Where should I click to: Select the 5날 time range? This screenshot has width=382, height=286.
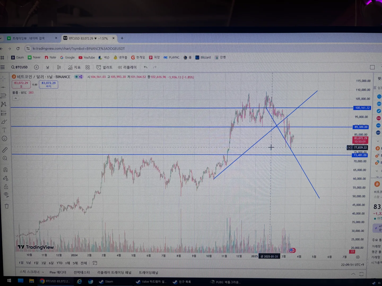coord(28,263)
